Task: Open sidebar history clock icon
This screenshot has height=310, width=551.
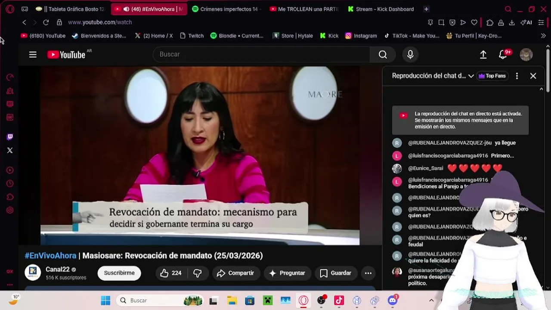Action: coord(10,184)
